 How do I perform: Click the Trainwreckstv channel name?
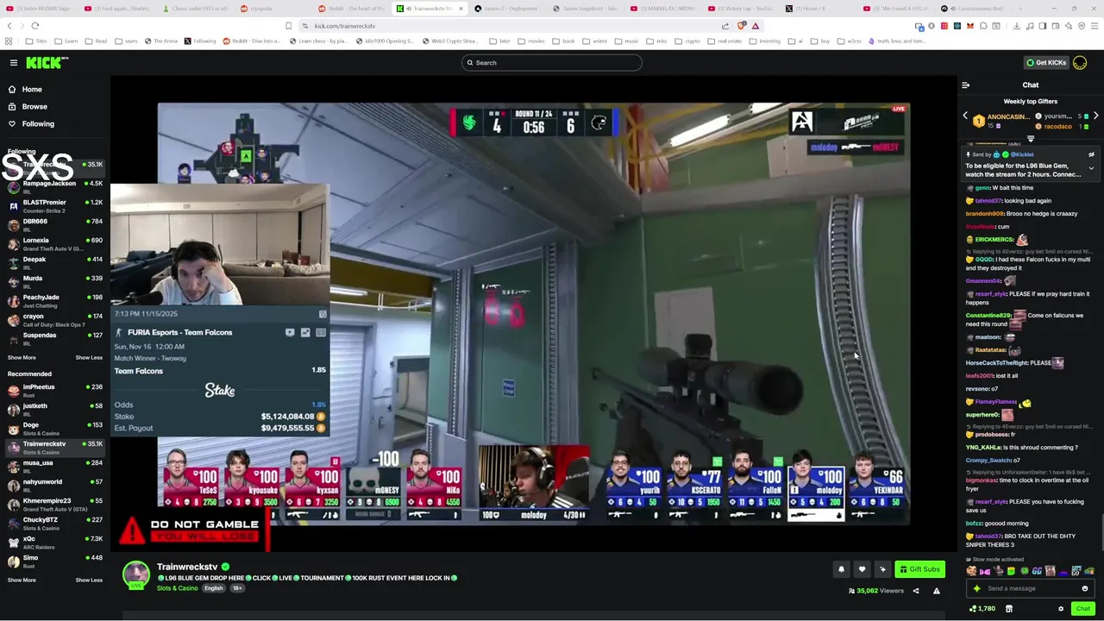(x=187, y=567)
